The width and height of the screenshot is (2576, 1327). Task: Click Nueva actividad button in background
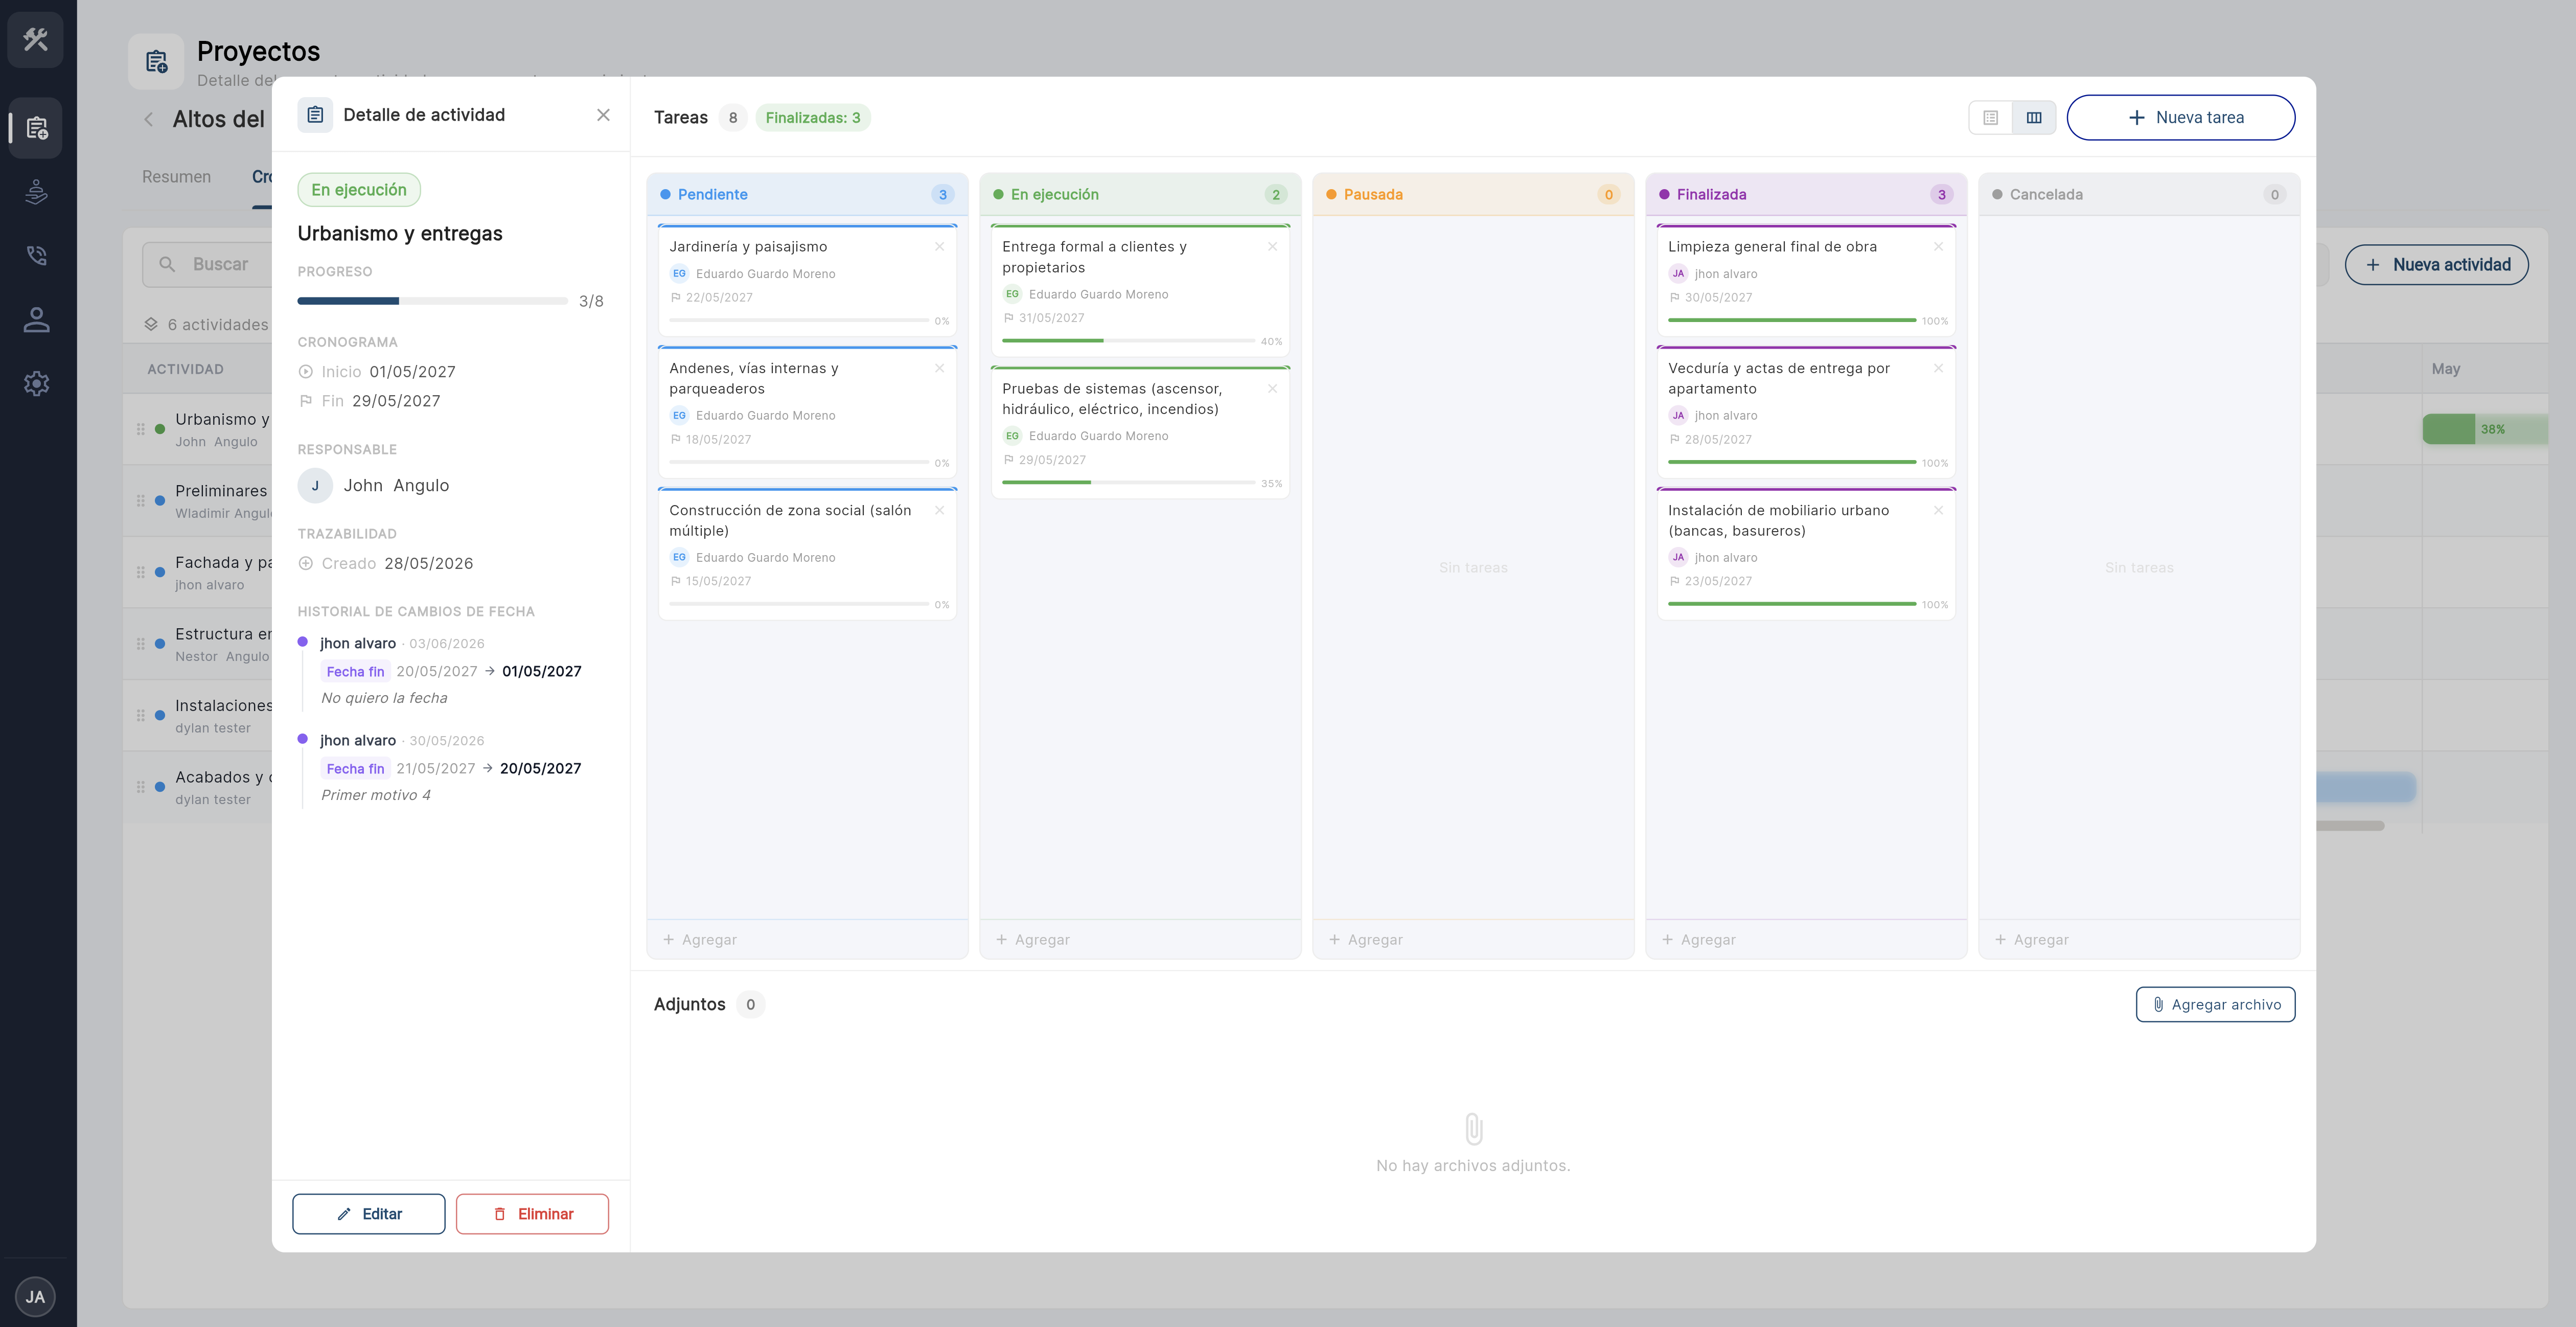pos(2436,265)
